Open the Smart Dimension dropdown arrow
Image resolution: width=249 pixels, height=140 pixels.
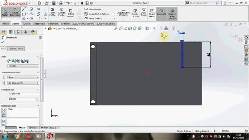[x=15, y=19]
